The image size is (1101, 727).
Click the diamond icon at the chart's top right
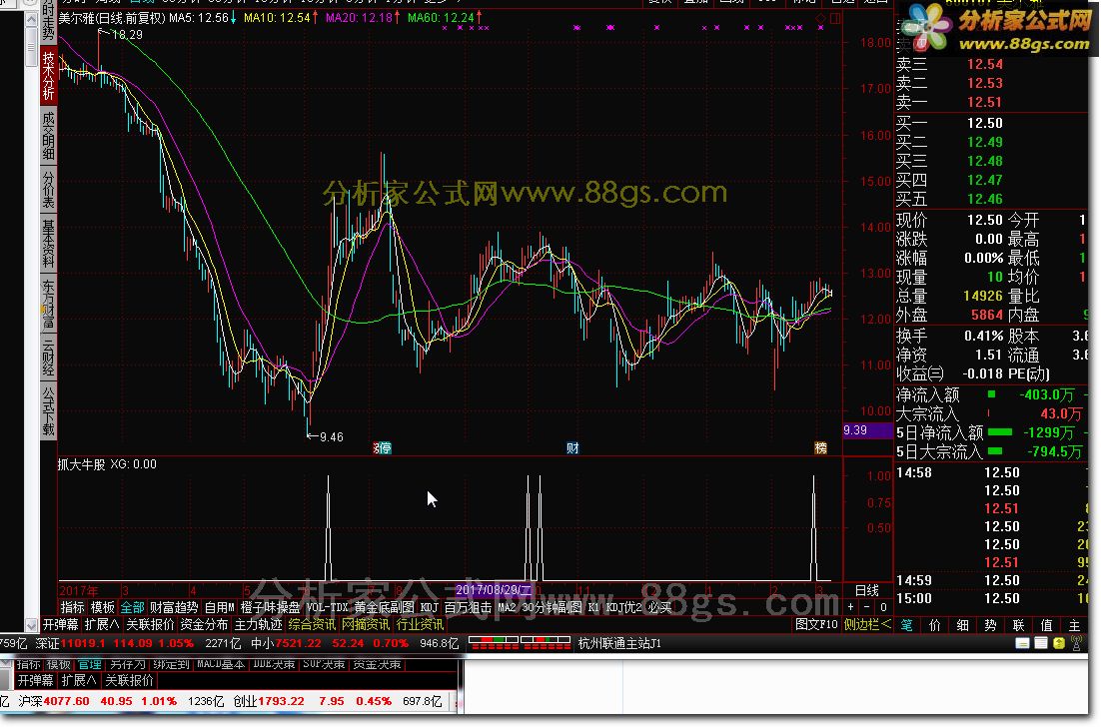point(821,18)
